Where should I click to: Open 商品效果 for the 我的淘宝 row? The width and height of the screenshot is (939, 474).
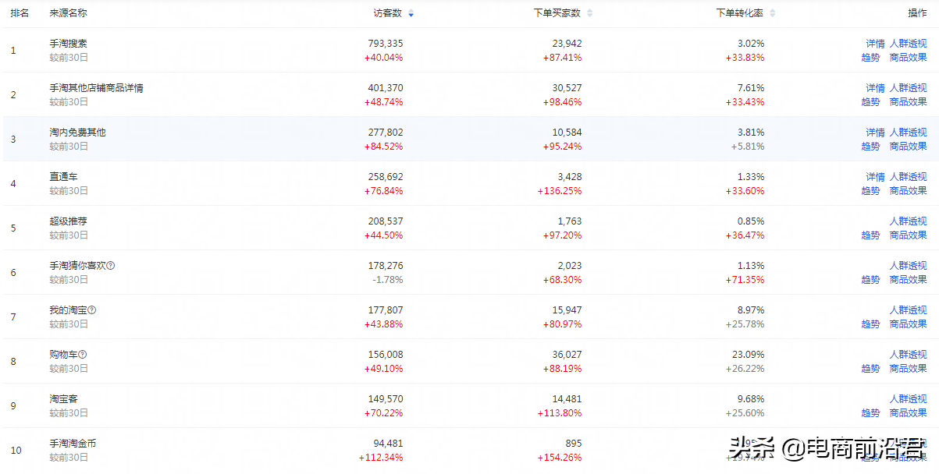[x=908, y=324]
